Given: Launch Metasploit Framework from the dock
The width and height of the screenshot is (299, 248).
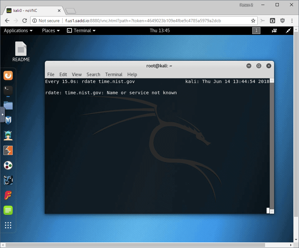Looking at the screenshot, I should (x=8, y=120).
